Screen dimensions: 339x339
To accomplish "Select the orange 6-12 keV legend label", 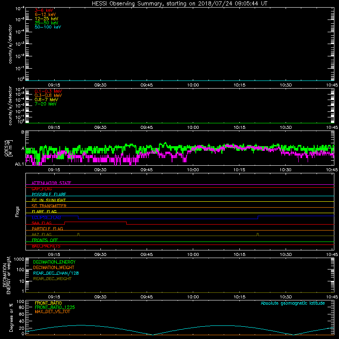I will click(45, 14).
